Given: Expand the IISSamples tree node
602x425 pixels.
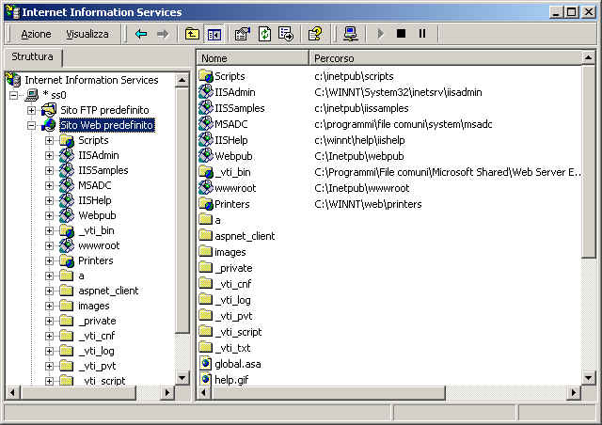Looking at the screenshot, I should pyautogui.click(x=49, y=170).
